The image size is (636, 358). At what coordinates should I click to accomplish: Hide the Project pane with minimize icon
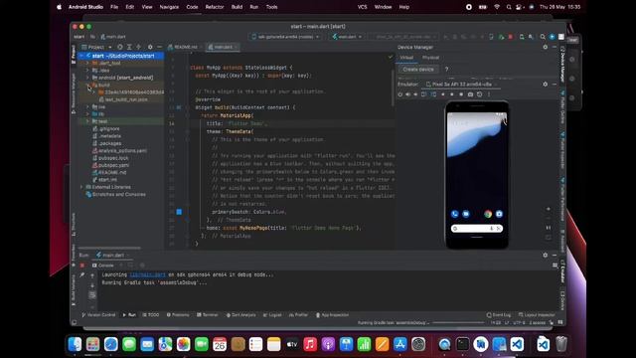(159, 47)
